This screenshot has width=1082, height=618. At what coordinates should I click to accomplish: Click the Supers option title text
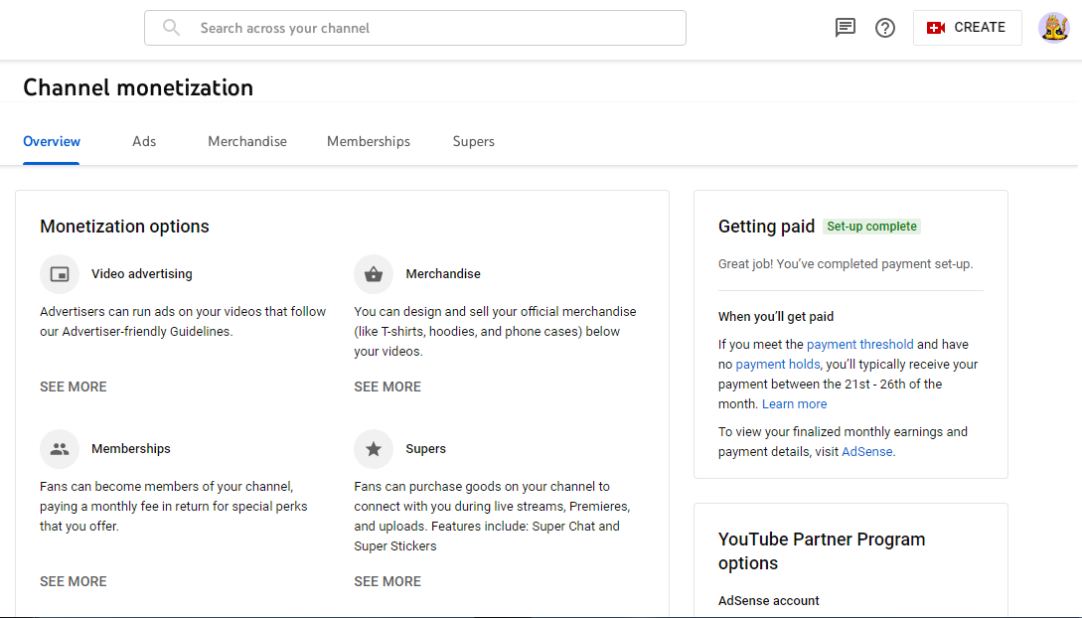(x=426, y=449)
